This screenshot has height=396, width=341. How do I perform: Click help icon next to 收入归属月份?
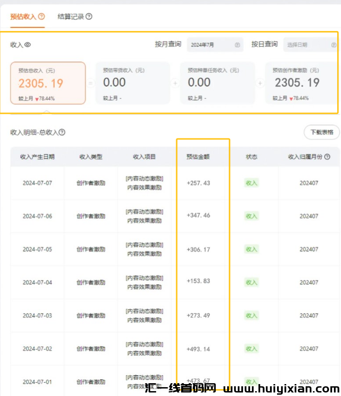[327, 157]
